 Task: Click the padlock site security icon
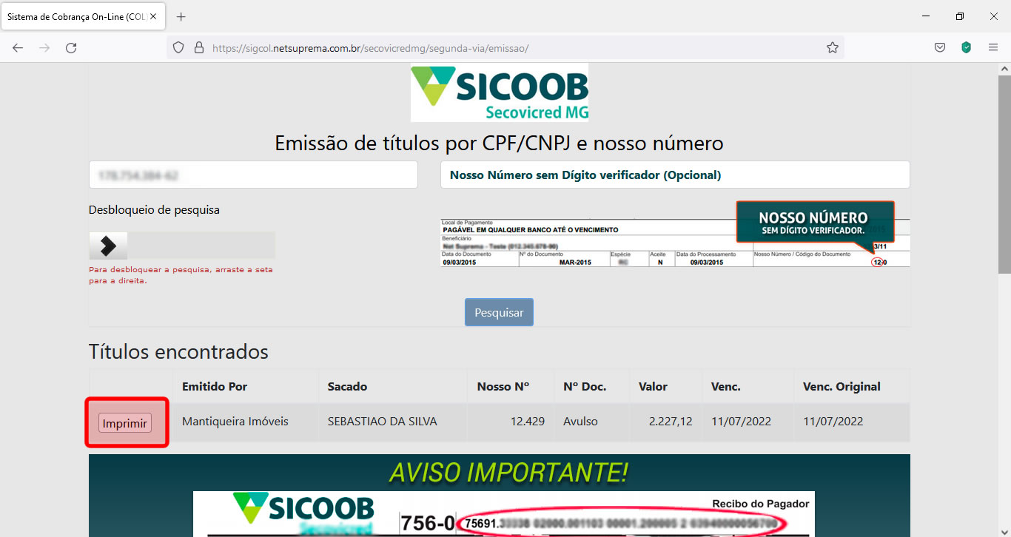point(198,47)
